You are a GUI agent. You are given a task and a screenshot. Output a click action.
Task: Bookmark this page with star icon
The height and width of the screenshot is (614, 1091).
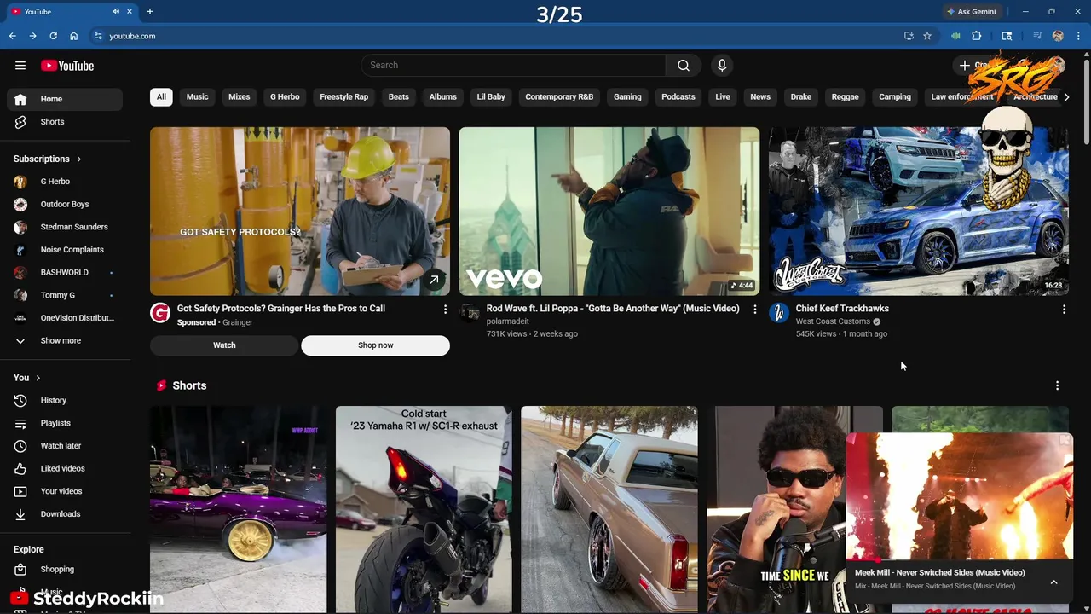(927, 36)
